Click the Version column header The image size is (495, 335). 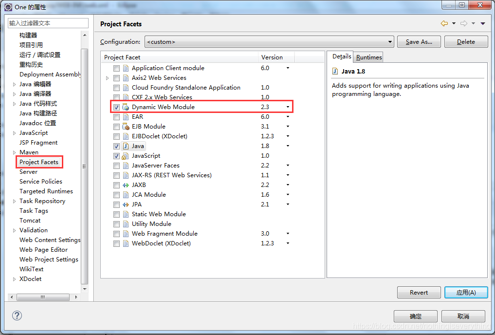[276, 57]
